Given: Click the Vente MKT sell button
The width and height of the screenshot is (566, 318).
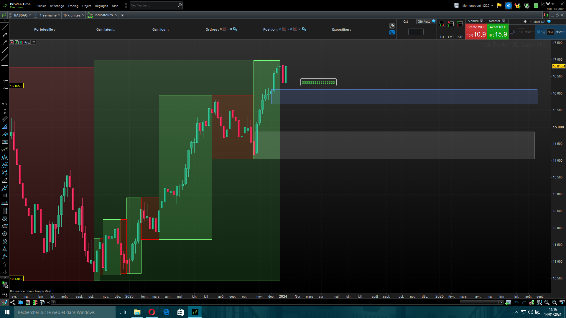Looking at the screenshot, I should [x=476, y=32].
